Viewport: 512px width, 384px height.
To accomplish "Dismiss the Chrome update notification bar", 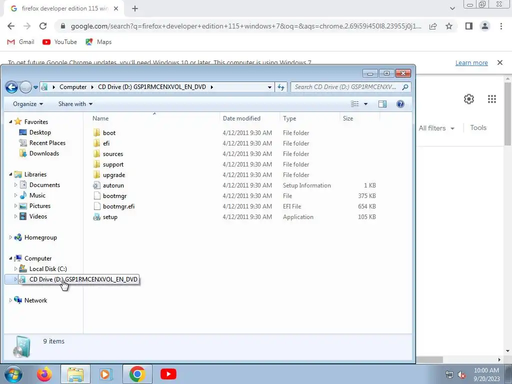I will pyautogui.click(x=499, y=62).
